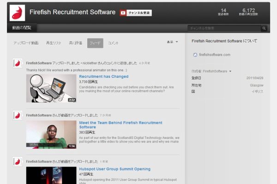Viewport: 277px width, 184px height.
Task: Click the 47 回再生 view count
Action: tap(86, 174)
